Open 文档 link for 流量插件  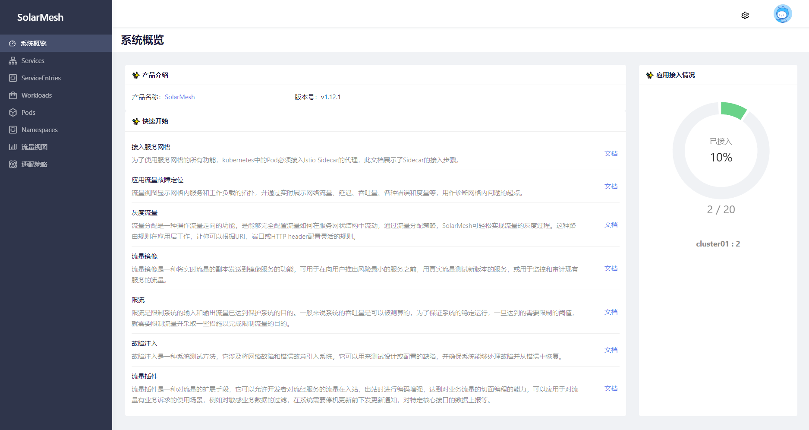[611, 389]
